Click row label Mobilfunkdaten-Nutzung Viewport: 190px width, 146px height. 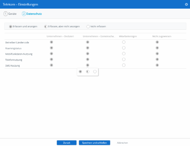pos(19,54)
